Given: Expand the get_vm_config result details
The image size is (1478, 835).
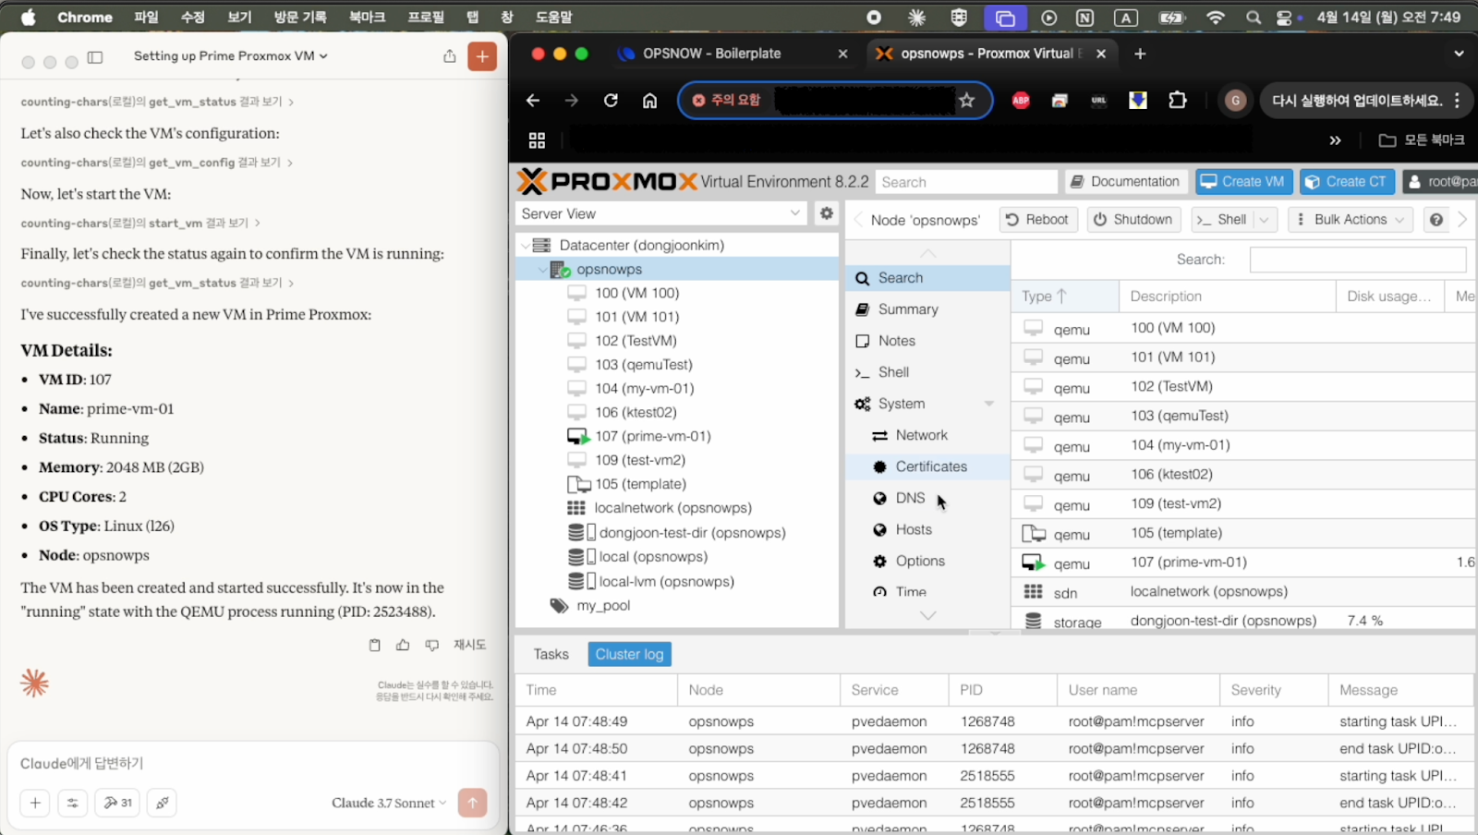Looking at the screenshot, I should (156, 163).
